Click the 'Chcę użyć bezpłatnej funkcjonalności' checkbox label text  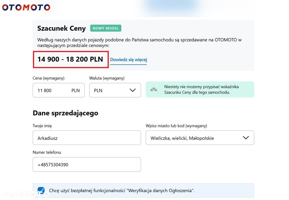122,190
